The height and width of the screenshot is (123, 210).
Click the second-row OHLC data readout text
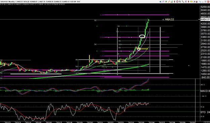point(33,4)
